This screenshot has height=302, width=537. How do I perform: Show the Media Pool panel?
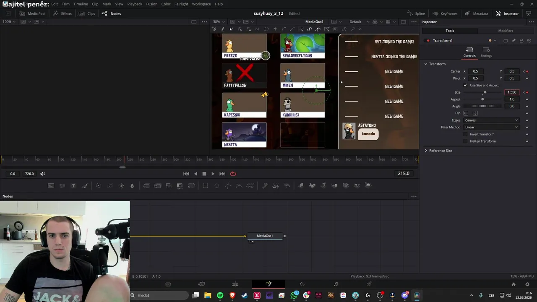point(32,13)
